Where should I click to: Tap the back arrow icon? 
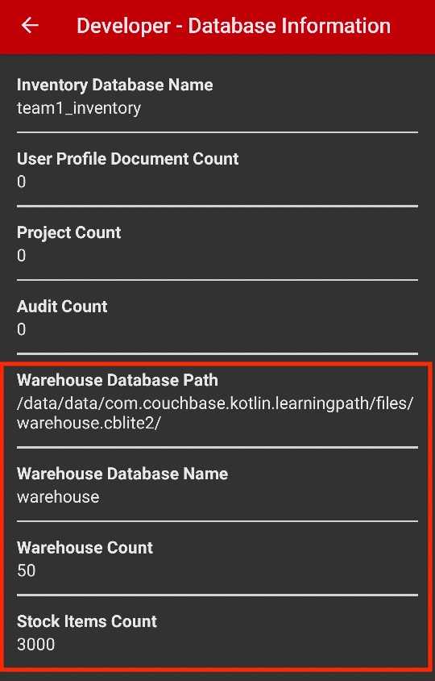pos(30,26)
